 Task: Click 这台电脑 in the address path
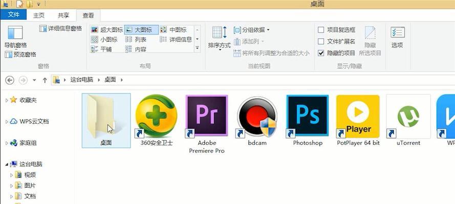[81, 80]
